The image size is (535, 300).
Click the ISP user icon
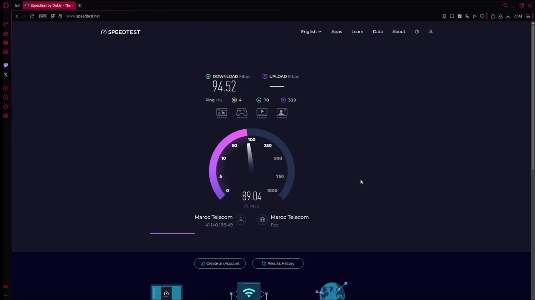point(241,220)
